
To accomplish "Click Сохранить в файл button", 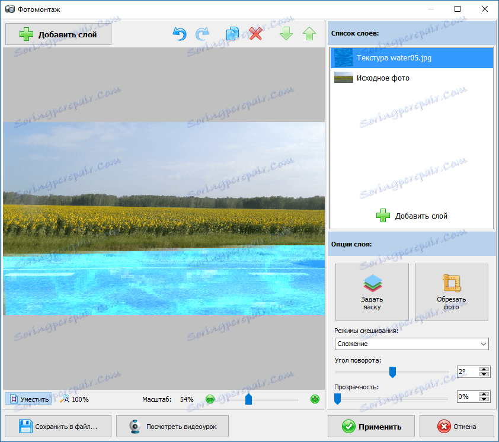I will [x=58, y=427].
